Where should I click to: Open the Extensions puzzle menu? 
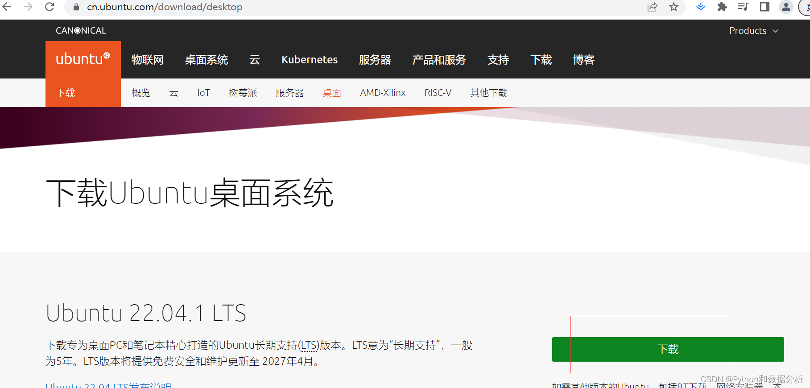coord(722,7)
